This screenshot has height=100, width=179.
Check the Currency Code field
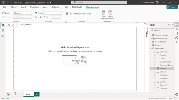coord(156,62)
